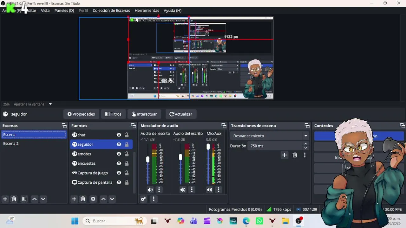Open transition properties three-dot menu
The image size is (406, 228).
[x=305, y=155]
